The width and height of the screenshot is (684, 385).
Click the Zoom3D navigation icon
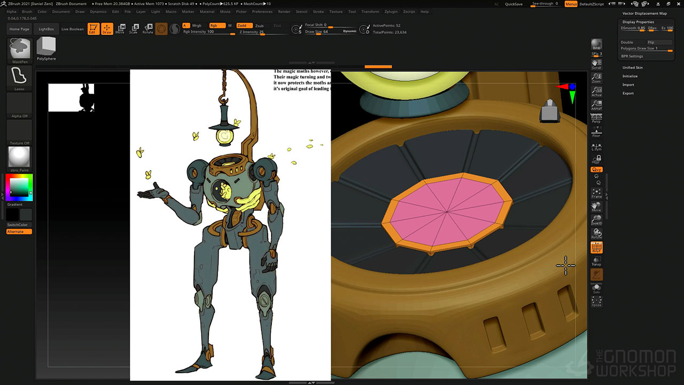(x=596, y=220)
